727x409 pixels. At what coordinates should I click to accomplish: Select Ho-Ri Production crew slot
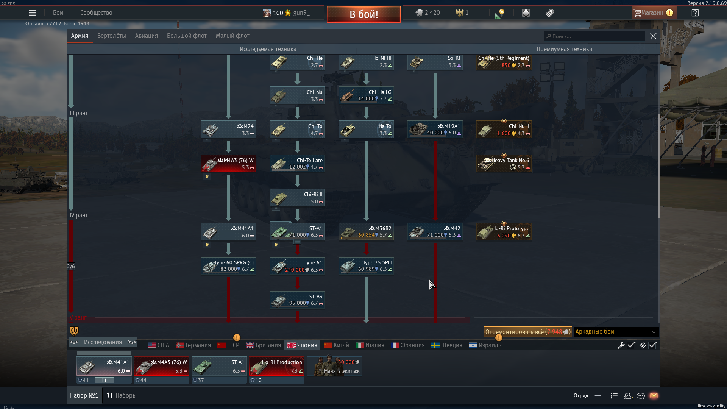point(277,366)
